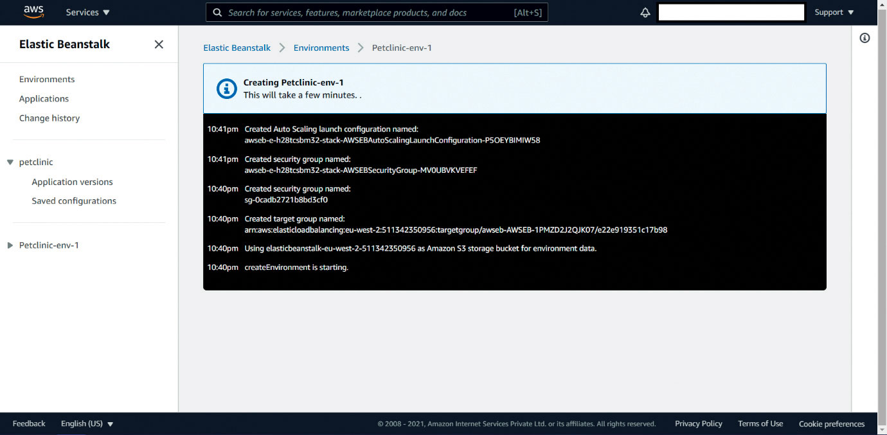Click Environments breadcrumb link
Screen dimensions: 887x435
coord(321,48)
